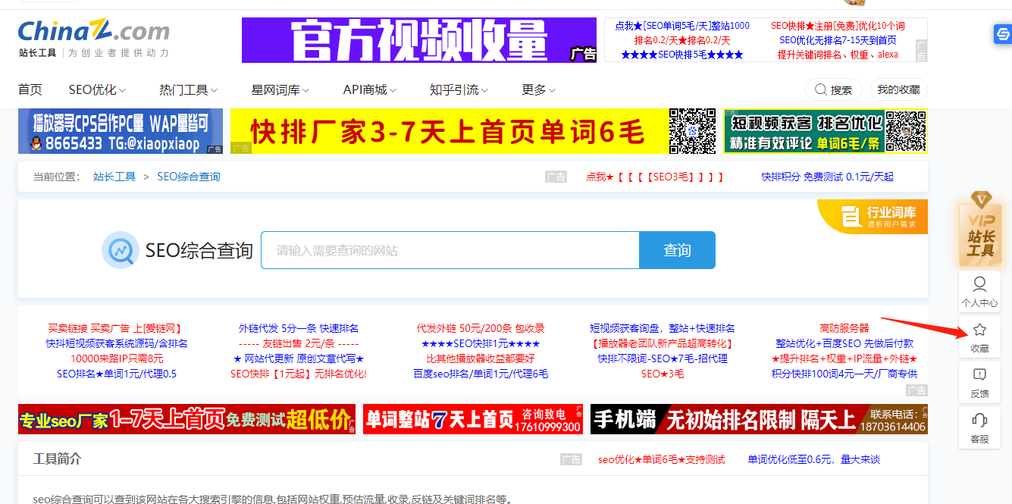Expand the 星网词库 menu
1012x504 pixels.
(280, 89)
